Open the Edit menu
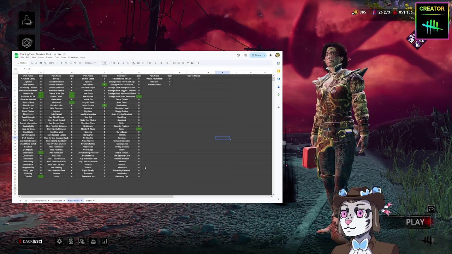Viewport: 452px width, 254px height. pos(28,58)
